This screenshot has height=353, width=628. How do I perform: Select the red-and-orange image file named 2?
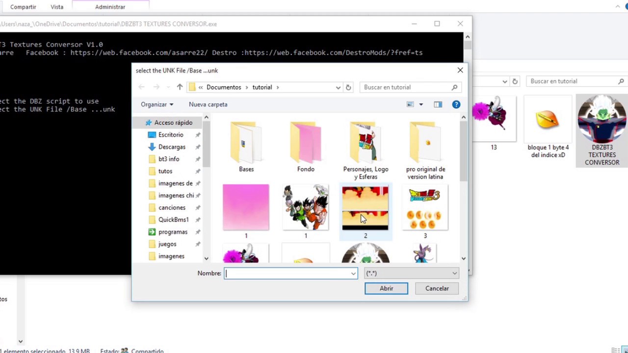point(366,211)
